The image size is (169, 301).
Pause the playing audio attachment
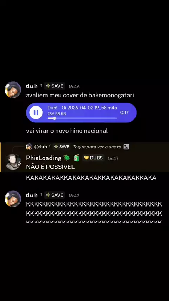[36, 112]
